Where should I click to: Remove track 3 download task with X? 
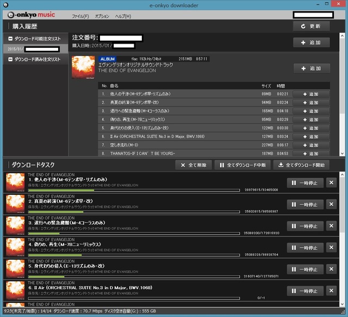point(331,226)
